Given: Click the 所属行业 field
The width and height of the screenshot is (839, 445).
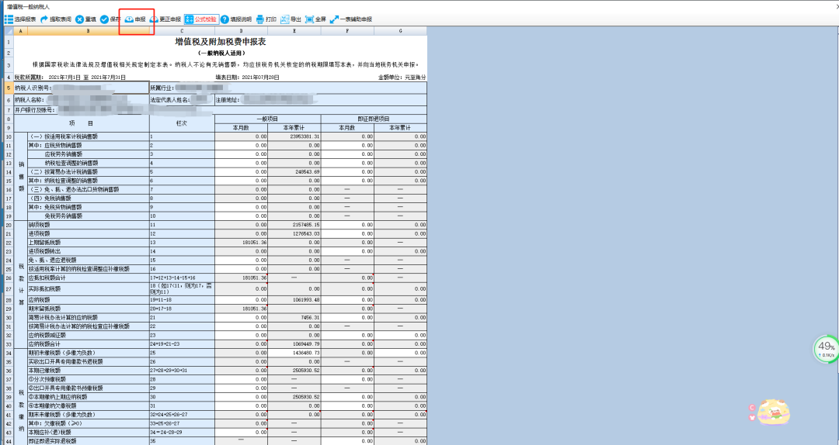Looking at the screenshot, I should [x=288, y=88].
